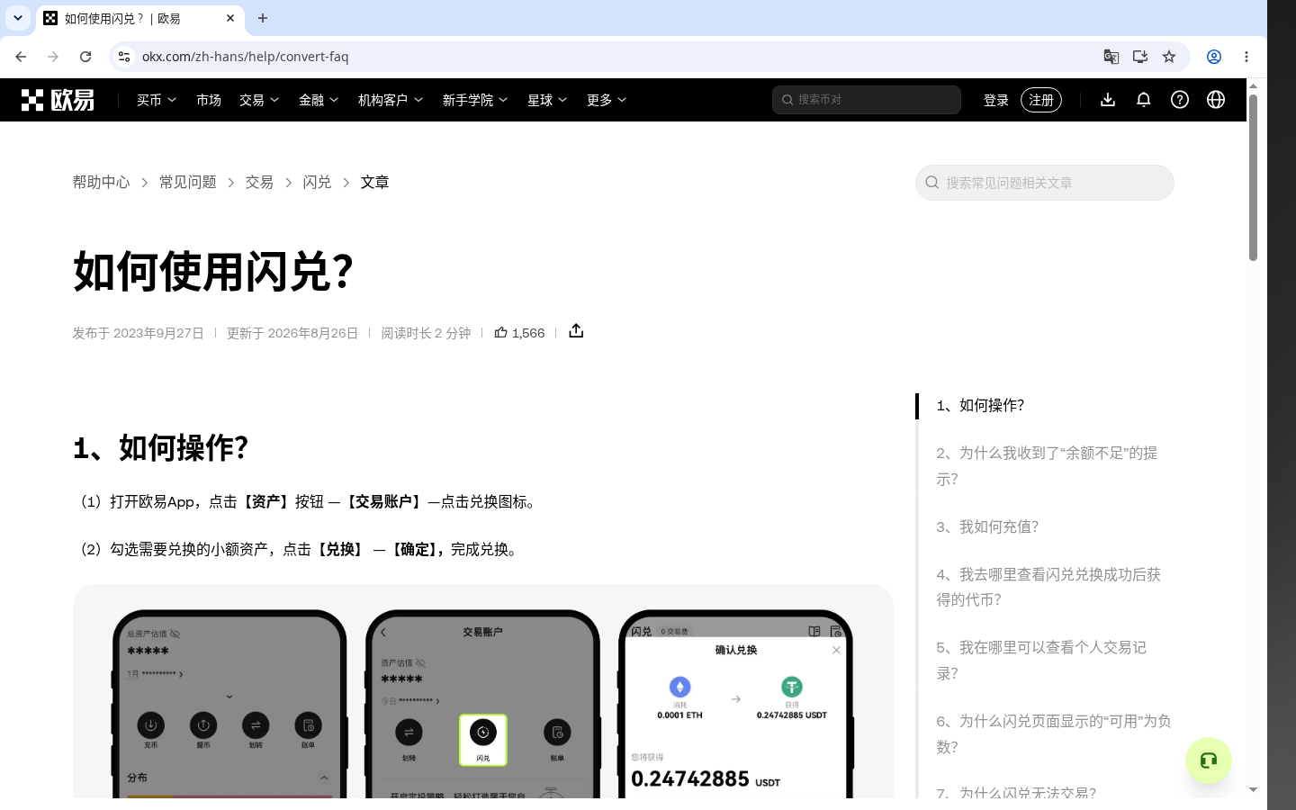Reload the page

[85, 57]
